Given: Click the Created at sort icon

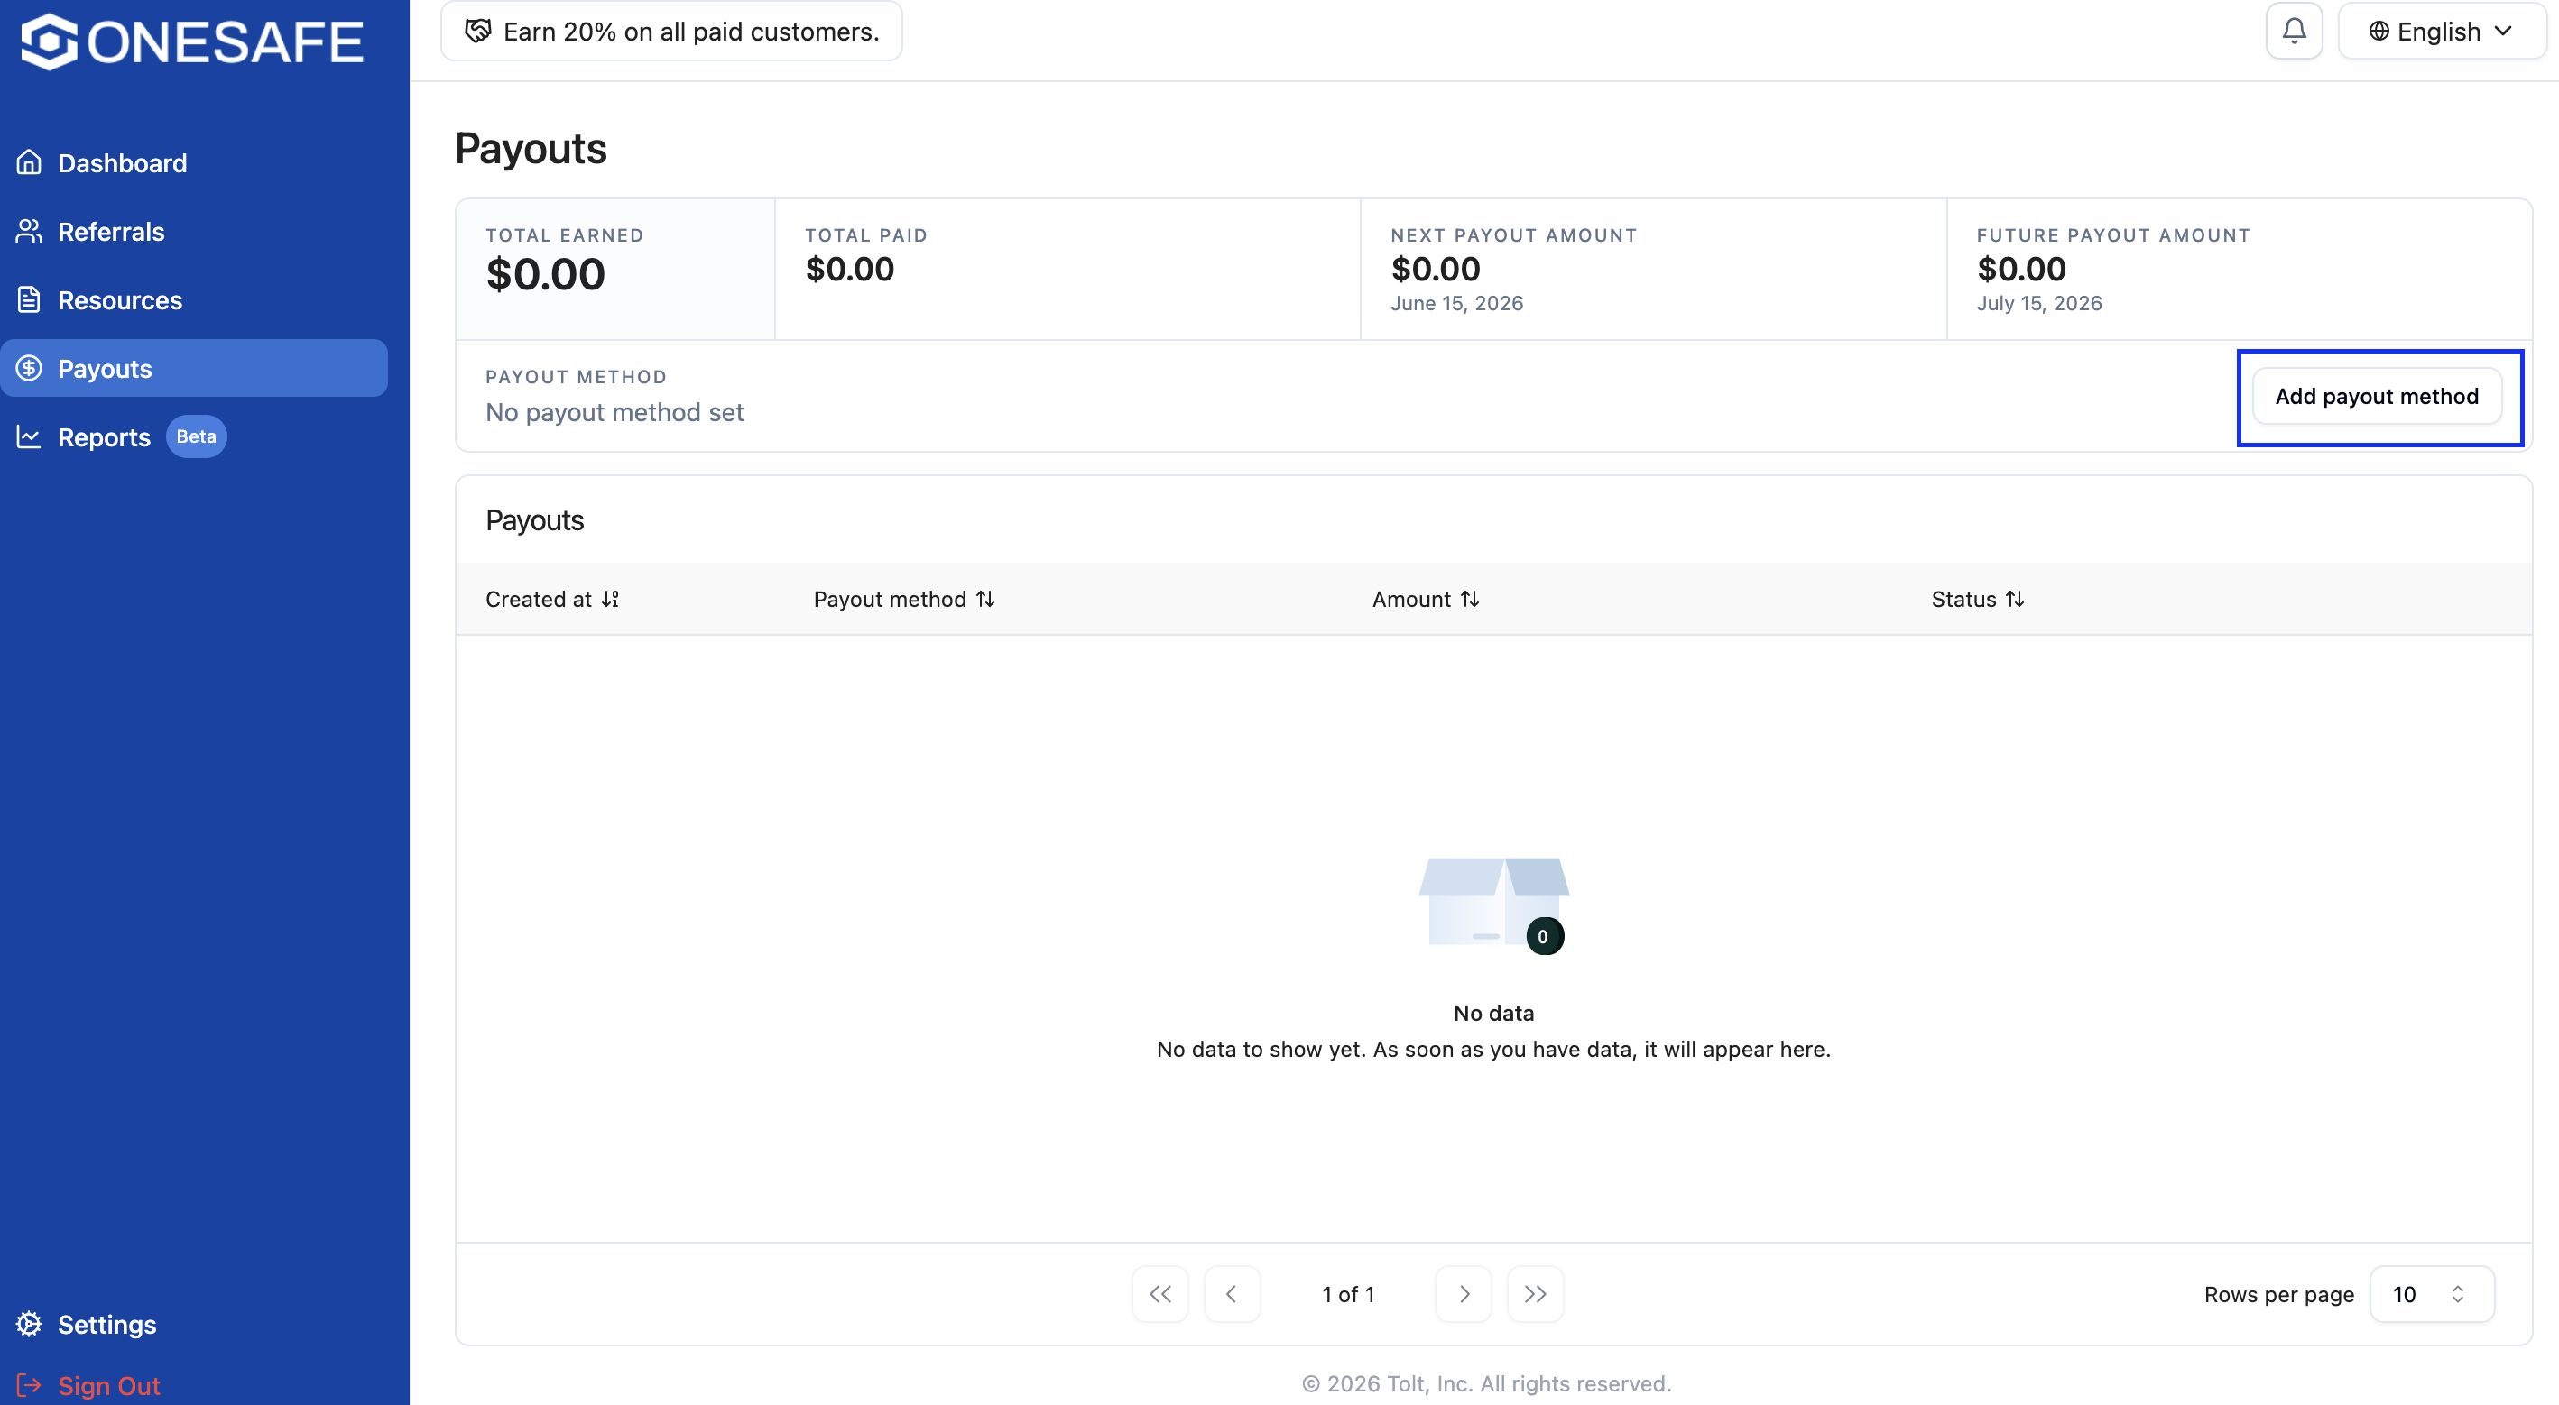Looking at the screenshot, I should (x=610, y=599).
